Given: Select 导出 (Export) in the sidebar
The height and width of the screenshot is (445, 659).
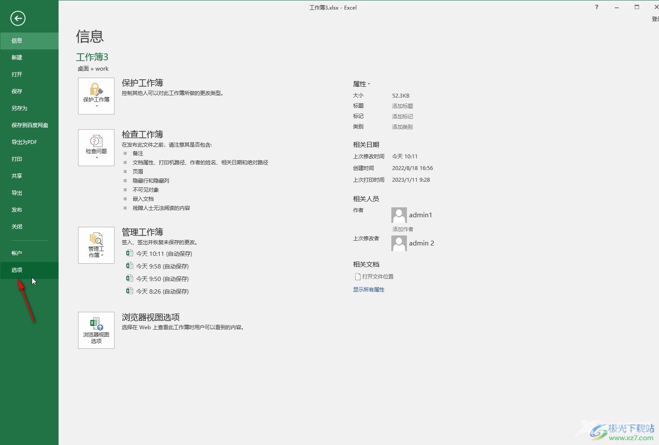Looking at the screenshot, I should click(29, 193).
